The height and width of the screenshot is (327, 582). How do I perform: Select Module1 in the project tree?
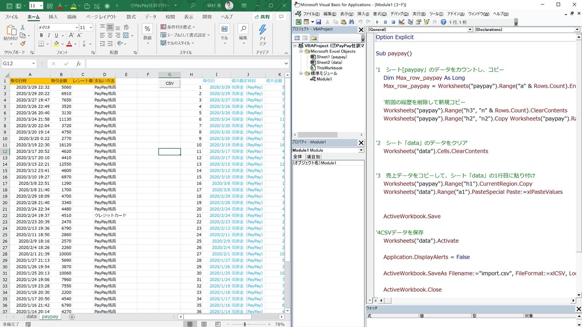pos(324,79)
